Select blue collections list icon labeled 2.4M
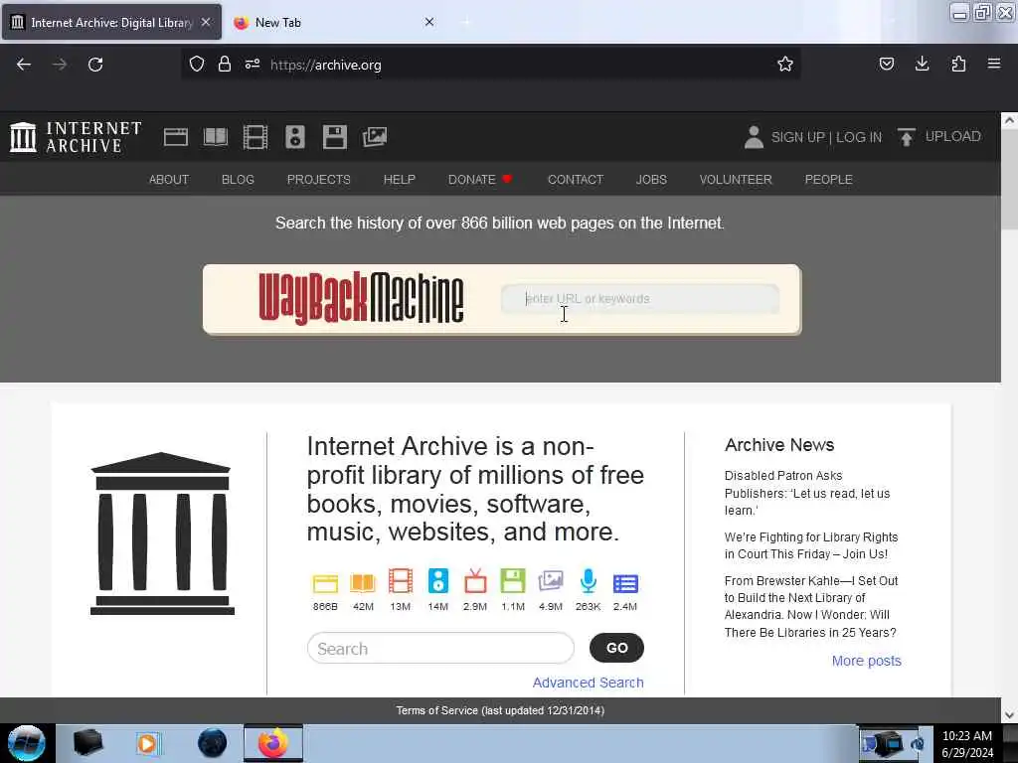Viewport: 1018px width, 763px height. 625,583
